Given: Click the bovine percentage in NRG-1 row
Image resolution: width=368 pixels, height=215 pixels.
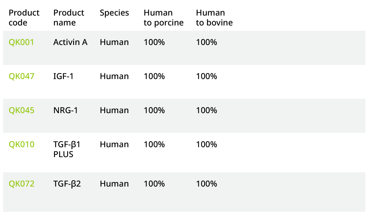Looking at the screenshot, I should point(207,110).
